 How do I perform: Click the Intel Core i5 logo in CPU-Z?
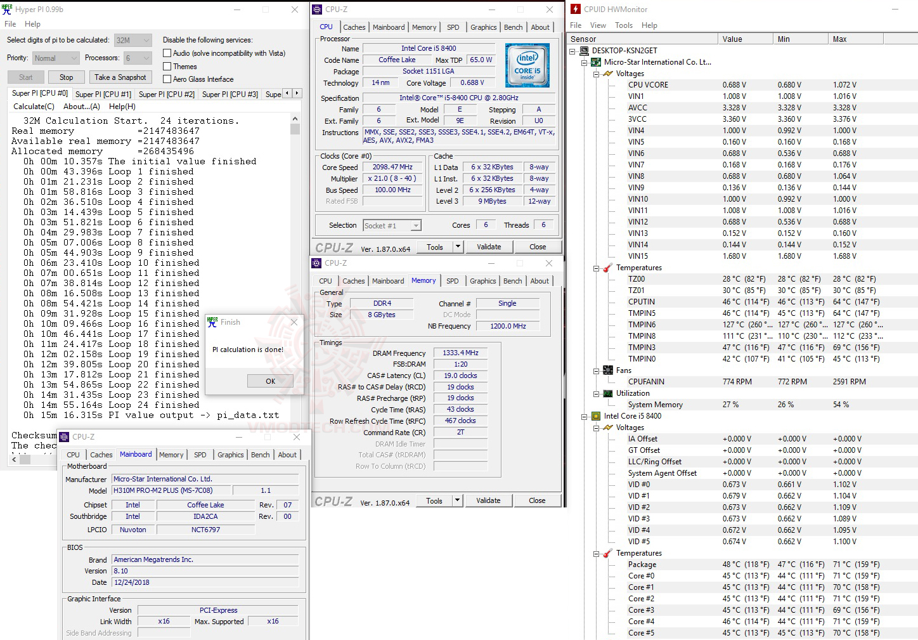(x=527, y=65)
